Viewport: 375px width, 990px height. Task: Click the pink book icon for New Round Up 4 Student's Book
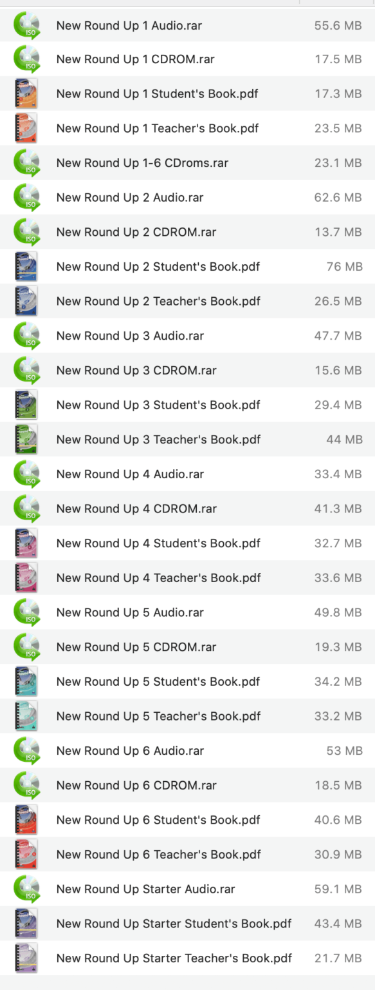(x=24, y=543)
